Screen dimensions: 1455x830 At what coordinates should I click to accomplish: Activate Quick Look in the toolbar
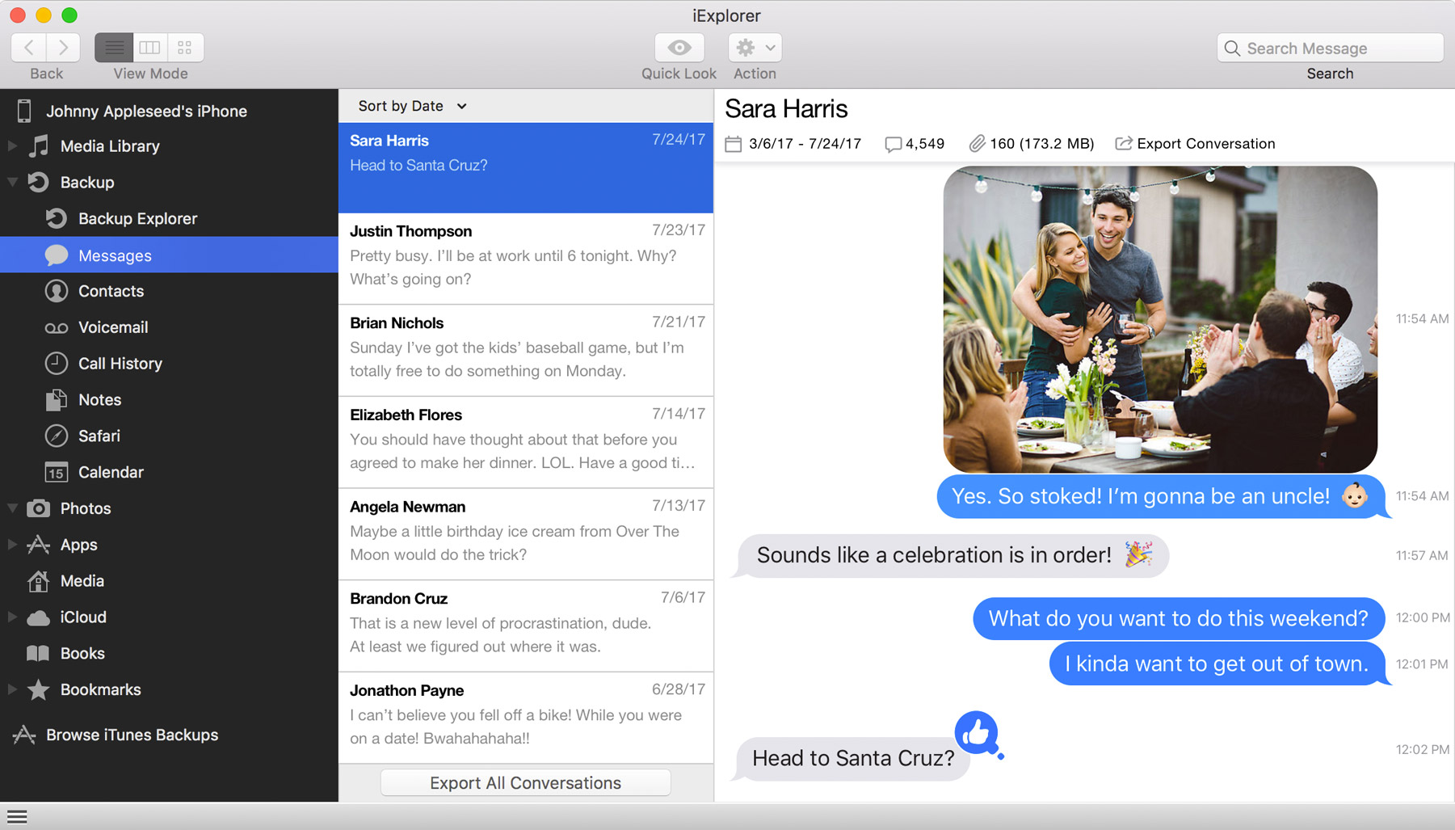pyautogui.click(x=679, y=48)
